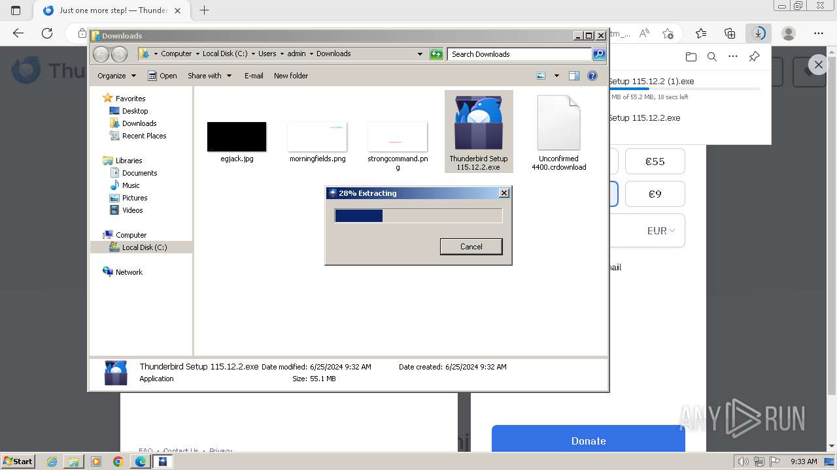Select the egjack.jpg thumbnail
The image size is (837, 470).
[x=237, y=136]
